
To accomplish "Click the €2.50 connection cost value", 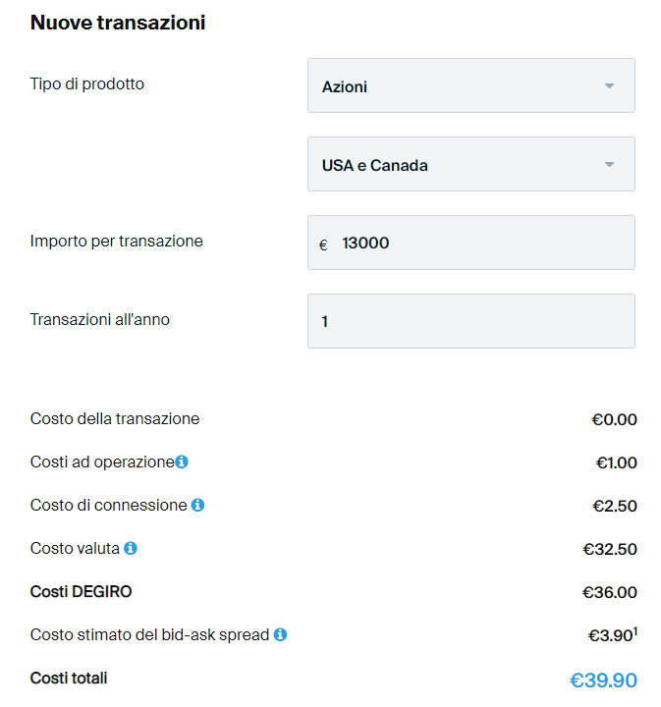I will pyautogui.click(x=615, y=506).
